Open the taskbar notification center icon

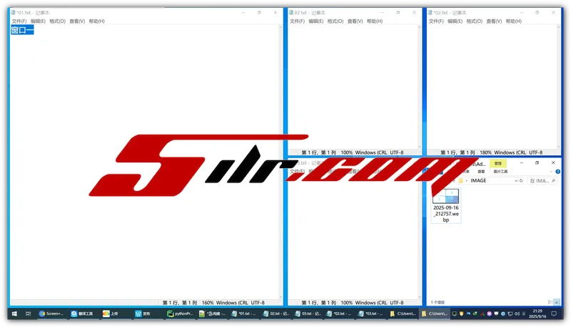click(x=554, y=313)
